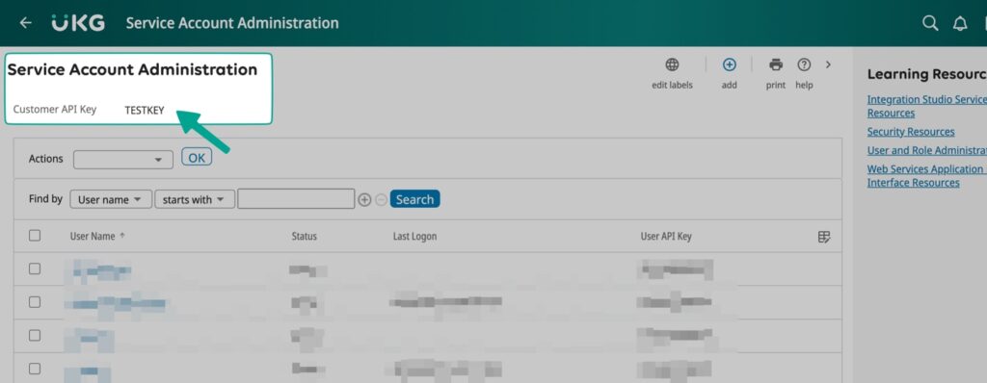Click the OK button
Viewport: 987px width, 383px height.
[197, 157]
